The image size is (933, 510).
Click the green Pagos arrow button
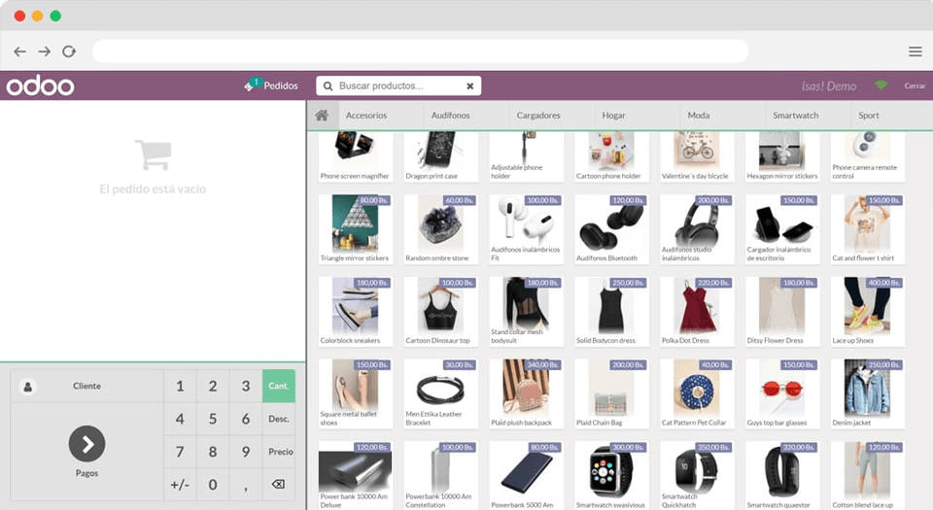pyautogui.click(x=86, y=444)
